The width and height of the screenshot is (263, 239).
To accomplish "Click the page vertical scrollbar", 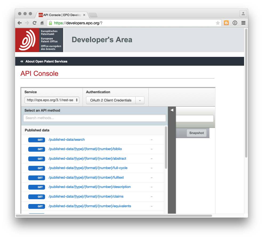I will click(246, 93).
